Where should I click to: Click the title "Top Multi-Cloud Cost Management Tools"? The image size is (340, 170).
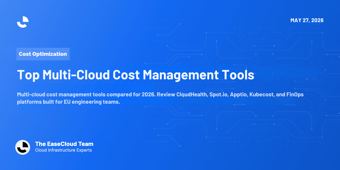pos(136,75)
